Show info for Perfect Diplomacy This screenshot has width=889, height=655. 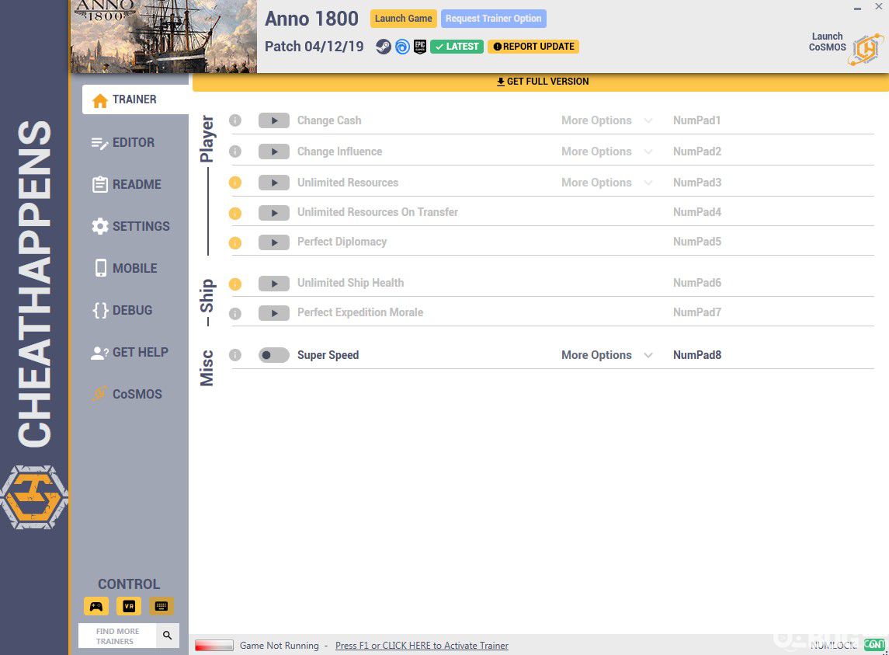click(235, 243)
